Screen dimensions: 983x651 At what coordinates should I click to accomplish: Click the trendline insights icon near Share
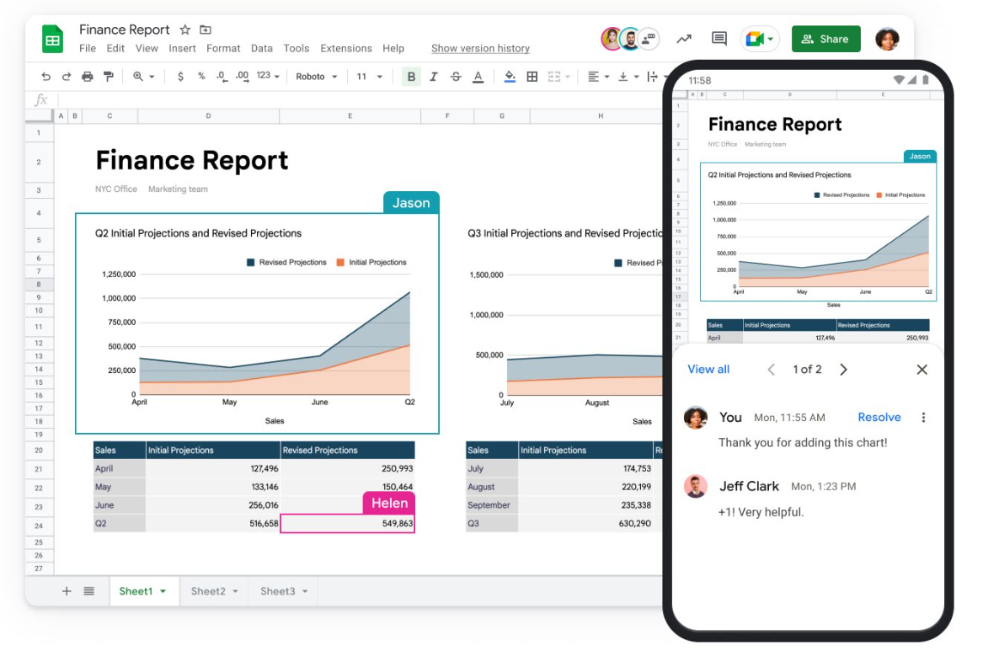click(683, 38)
